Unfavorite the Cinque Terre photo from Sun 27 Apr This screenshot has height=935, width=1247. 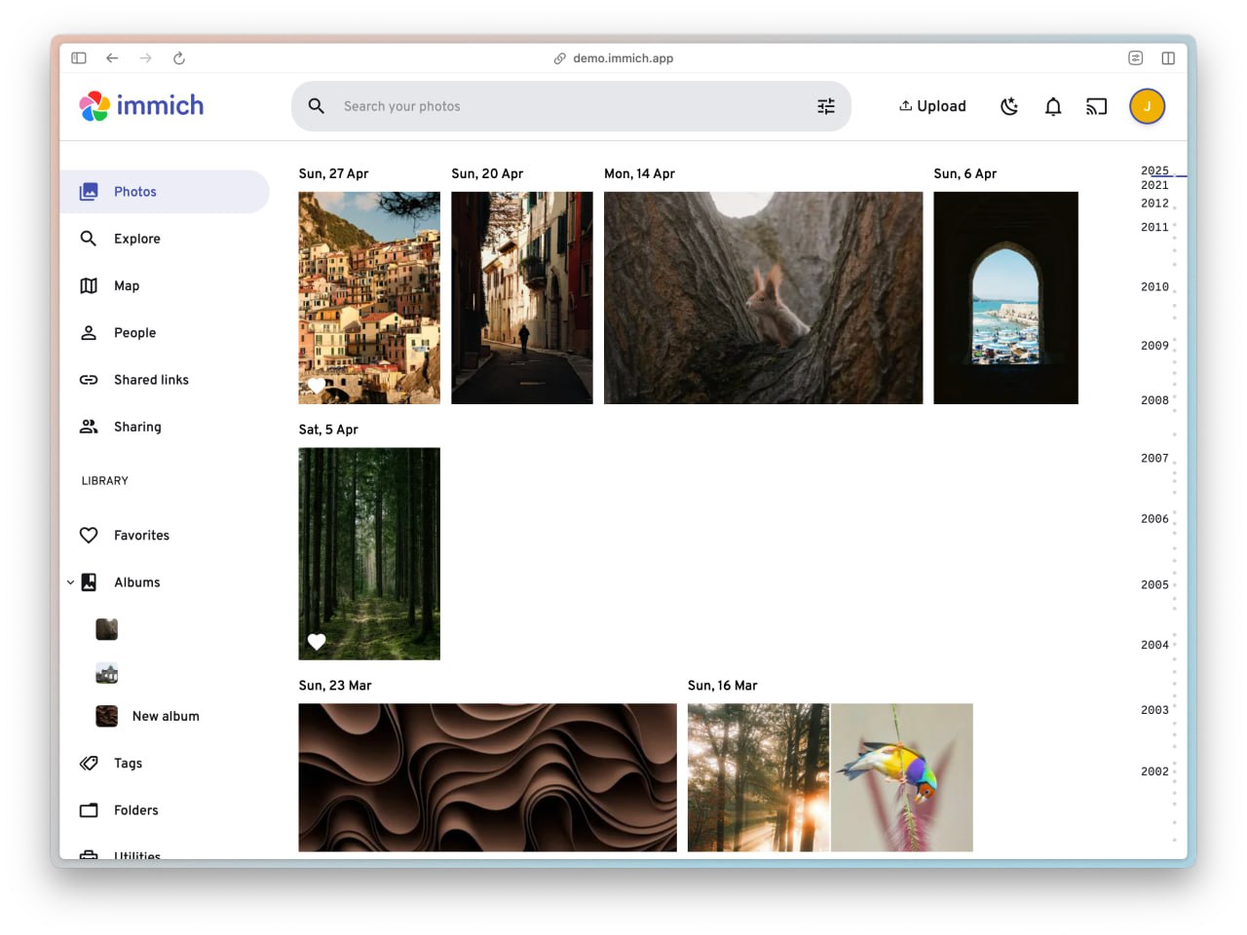pyautogui.click(x=317, y=385)
